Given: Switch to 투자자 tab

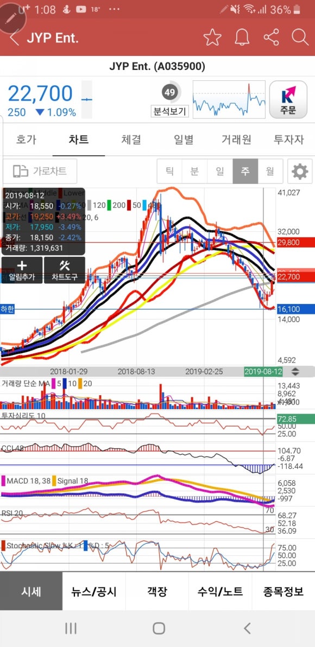Looking at the screenshot, I should coord(288,139).
